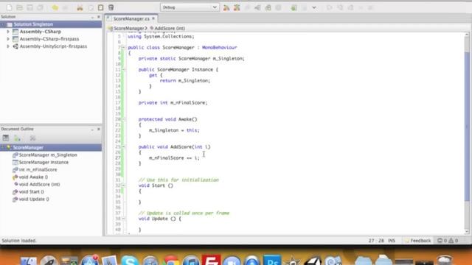This screenshot has width=472, height=265.
Task: Select void Start () in Document Outline
Action: [x=31, y=191]
